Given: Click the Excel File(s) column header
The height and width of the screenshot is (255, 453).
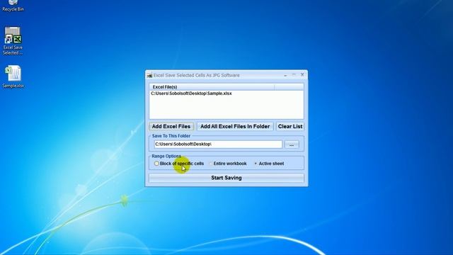Looking at the screenshot, I should pyautogui.click(x=212, y=87).
